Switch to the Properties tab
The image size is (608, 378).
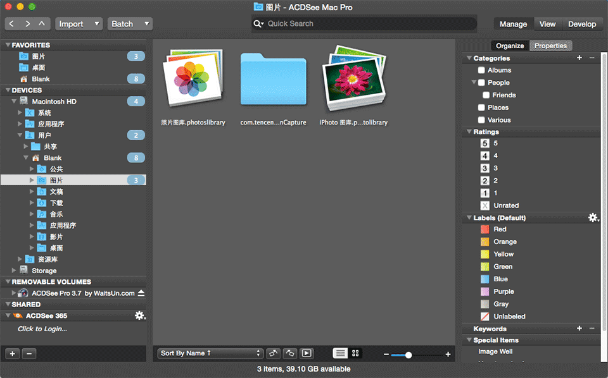[x=550, y=46]
